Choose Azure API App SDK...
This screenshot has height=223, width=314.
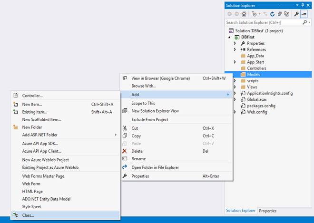[x=65, y=144]
